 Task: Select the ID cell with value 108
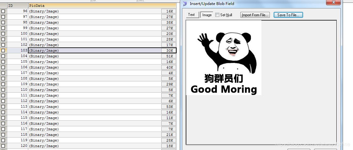(x=18, y=79)
